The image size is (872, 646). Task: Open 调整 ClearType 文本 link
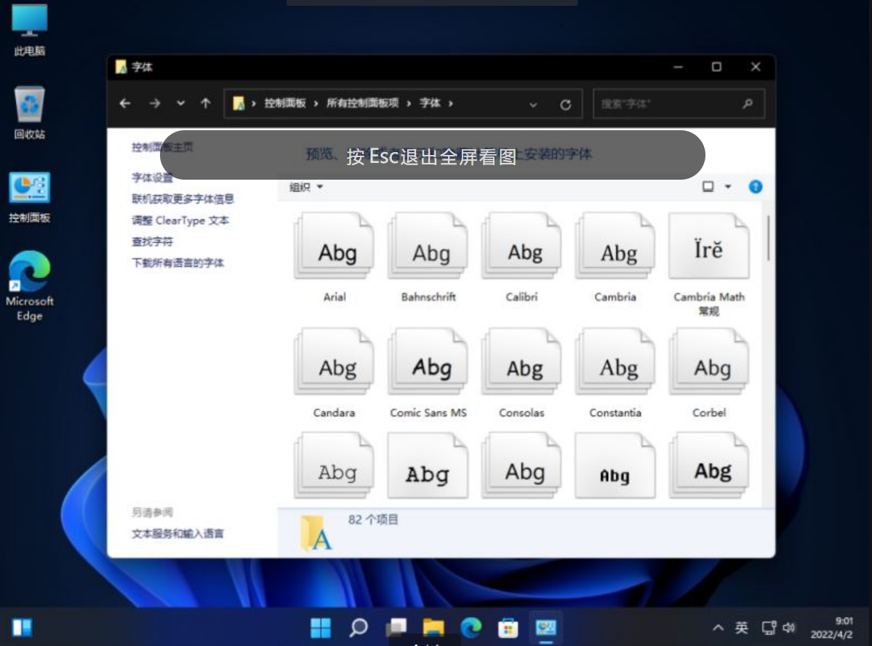click(x=180, y=220)
